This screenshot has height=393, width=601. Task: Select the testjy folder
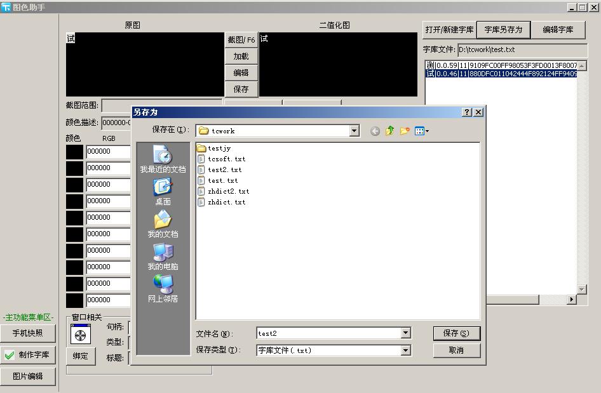pyautogui.click(x=214, y=148)
